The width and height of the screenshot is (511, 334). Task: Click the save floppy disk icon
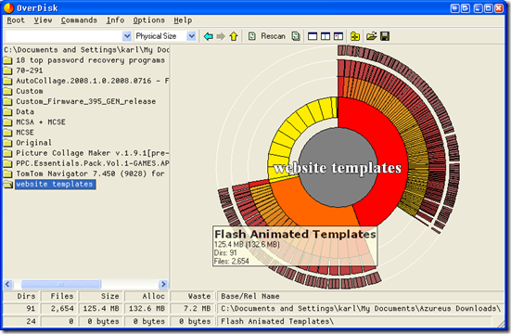385,36
